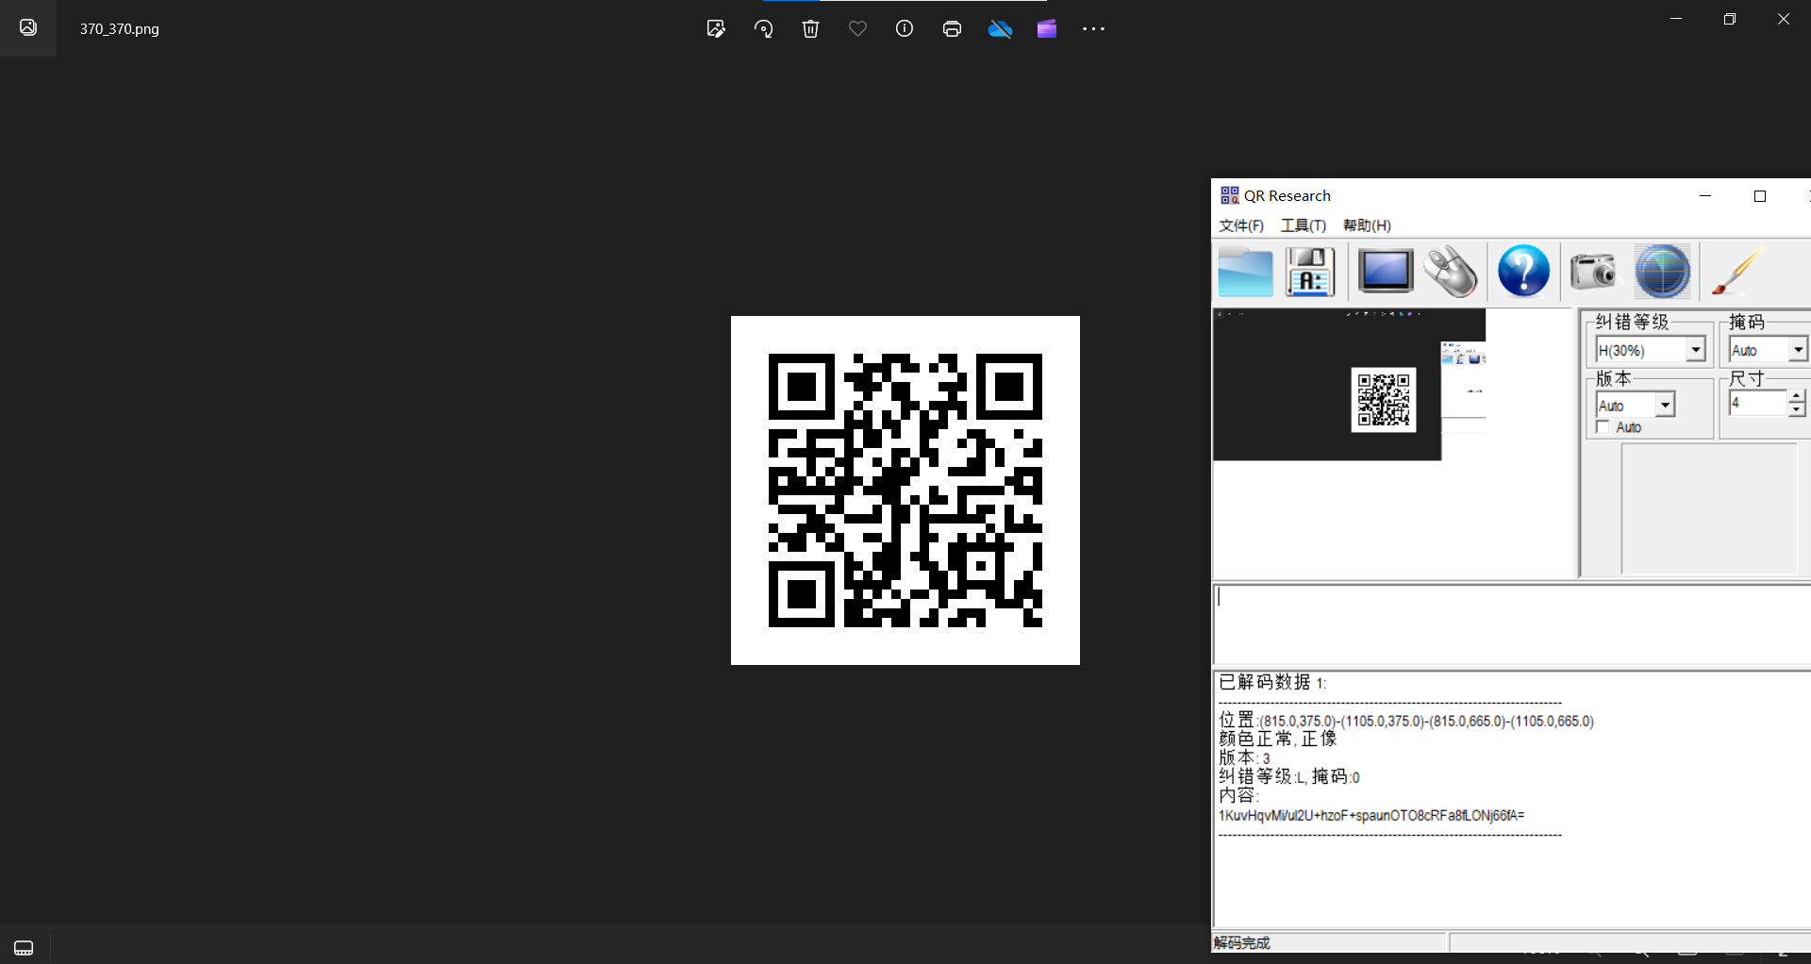This screenshot has height=964, width=1811.
Task: Print the current image
Action: pos(952,29)
